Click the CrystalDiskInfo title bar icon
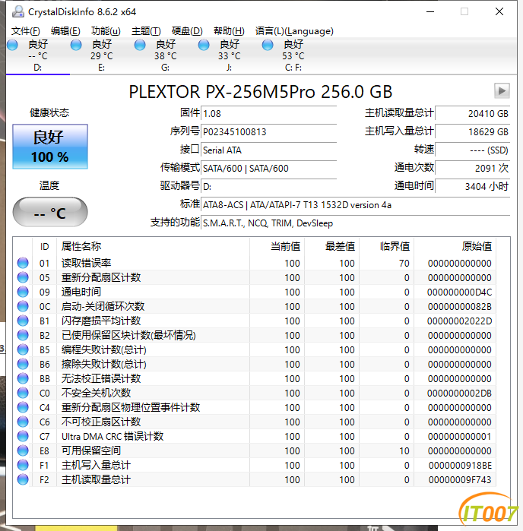The width and height of the screenshot is (523, 531). coord(18,12)
